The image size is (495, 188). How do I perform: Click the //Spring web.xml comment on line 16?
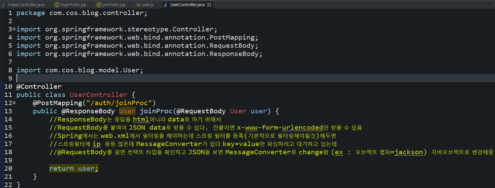(193, 136)
